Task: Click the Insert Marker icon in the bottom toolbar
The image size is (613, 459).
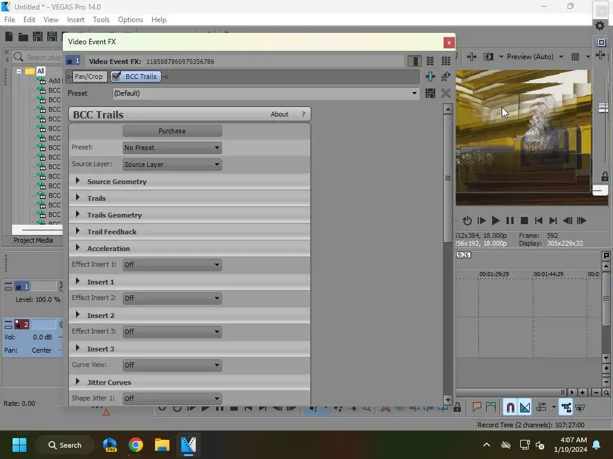Action: [477, 408]
